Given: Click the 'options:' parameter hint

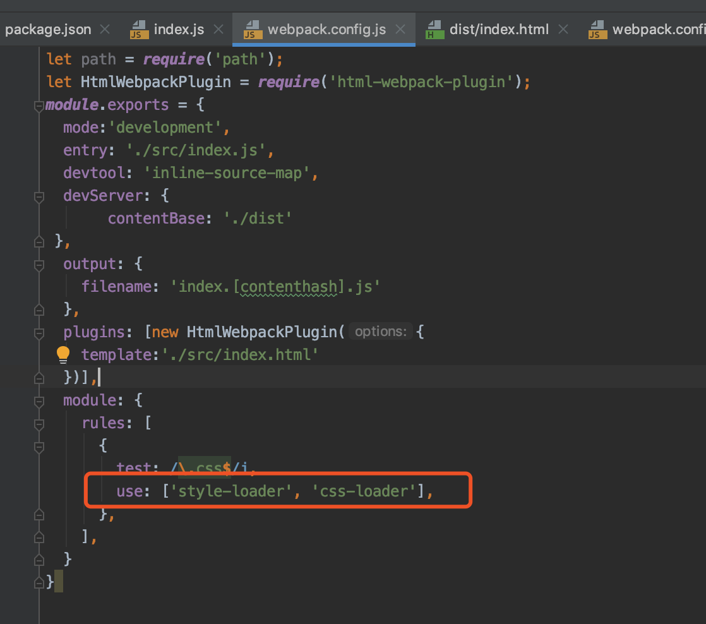Looking at the screenshot, I should [380, 332].
